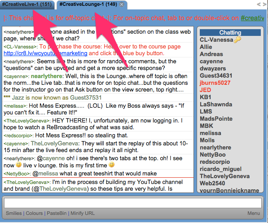
Task: Select user CL-Vanessa in the user list
Action: pyautogui.click(x=216, y=40)
